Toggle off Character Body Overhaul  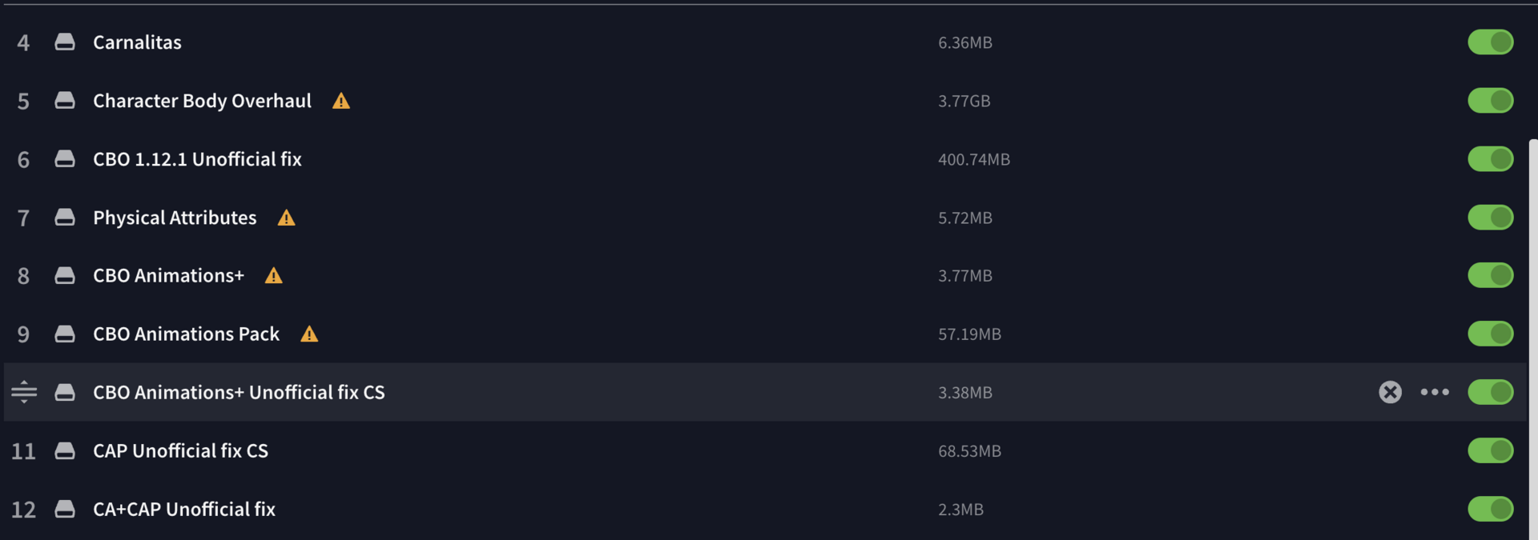(1490, 101)
